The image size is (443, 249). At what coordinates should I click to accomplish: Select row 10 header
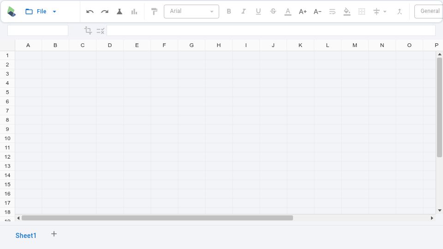7,138
